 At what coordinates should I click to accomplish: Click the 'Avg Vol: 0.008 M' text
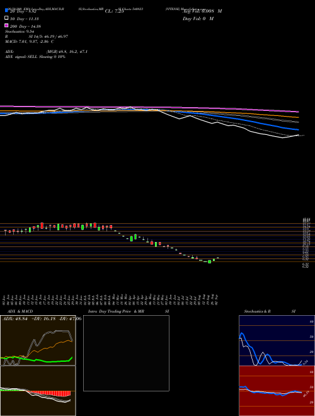pyautogui.click(x=202, y=11)
